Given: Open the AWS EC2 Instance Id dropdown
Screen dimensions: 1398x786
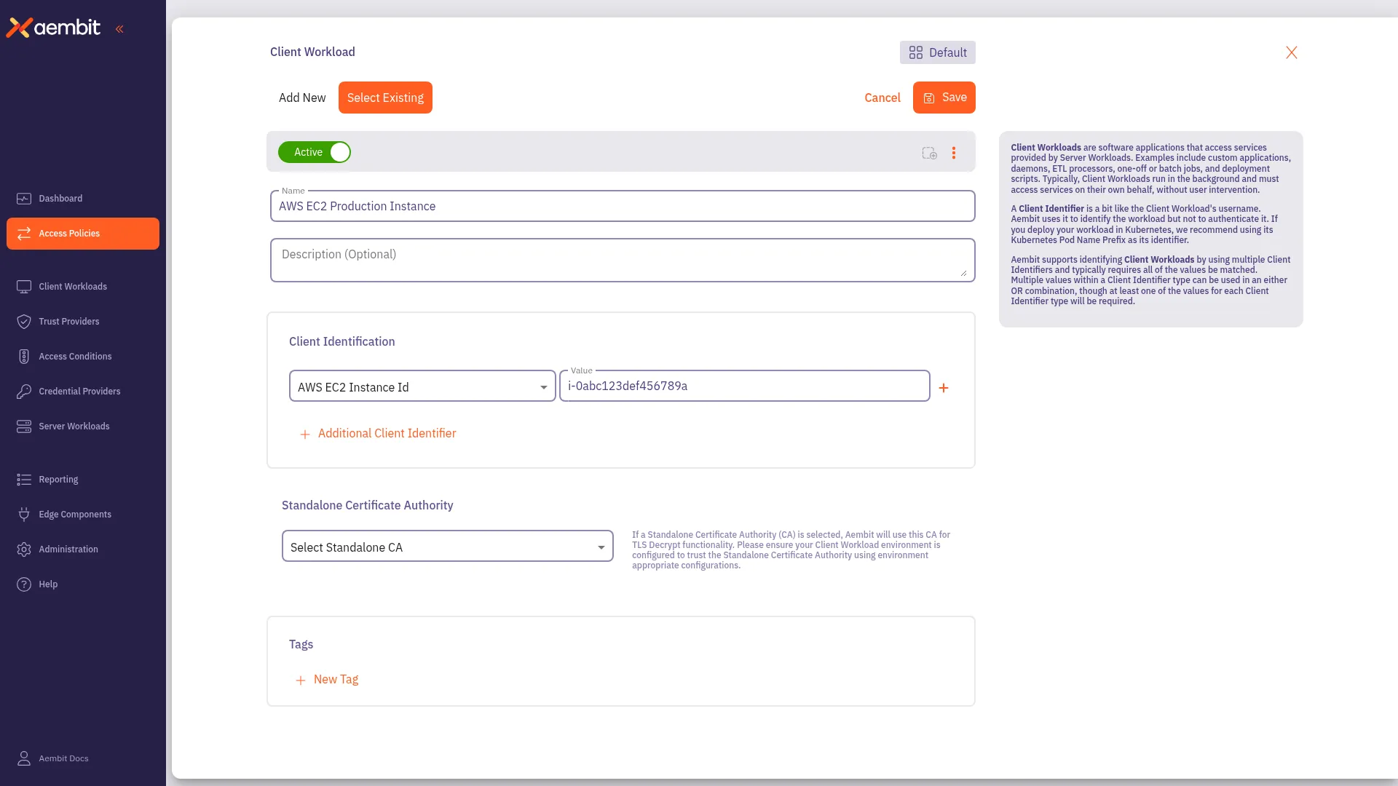Looking at the screenshot, I should click(422, 386).
